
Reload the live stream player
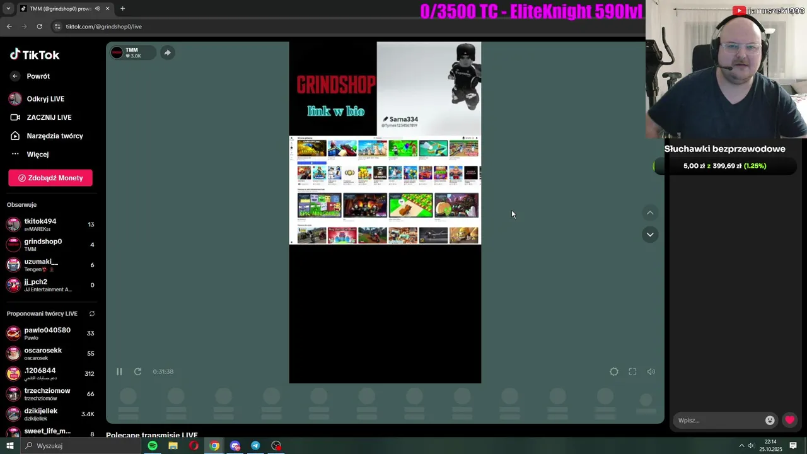coord(137,371)
